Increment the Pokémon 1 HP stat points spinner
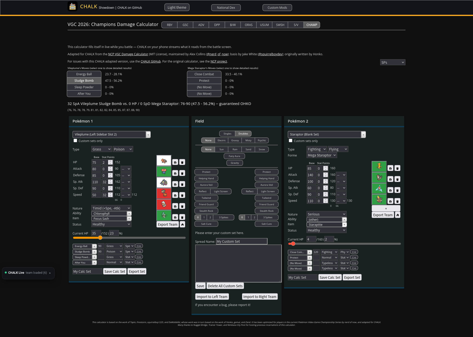Screen dimensions: 473x337 pos(110,161)
